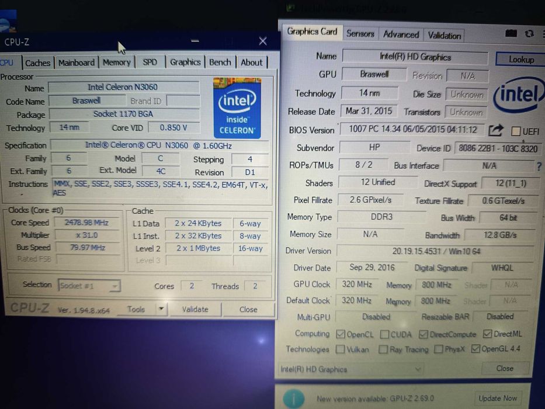
Task: Click the Intel logo in GPU-Z
Action: (519, 94)
